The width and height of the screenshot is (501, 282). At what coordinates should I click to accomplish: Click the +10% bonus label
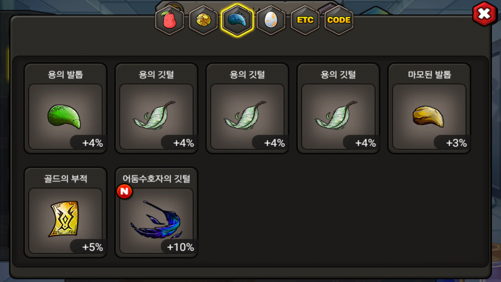tap(180, 247)
